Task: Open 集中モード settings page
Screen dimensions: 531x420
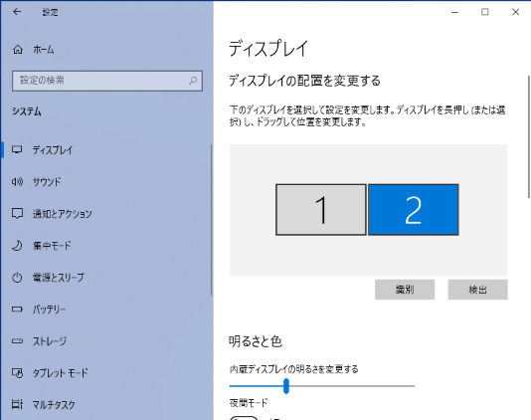Action: coord(107,246)
